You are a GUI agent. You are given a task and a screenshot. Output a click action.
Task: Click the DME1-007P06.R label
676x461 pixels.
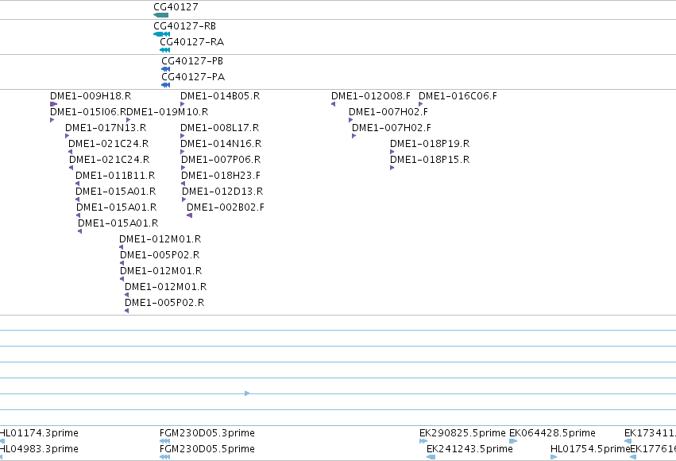point(221,160)
